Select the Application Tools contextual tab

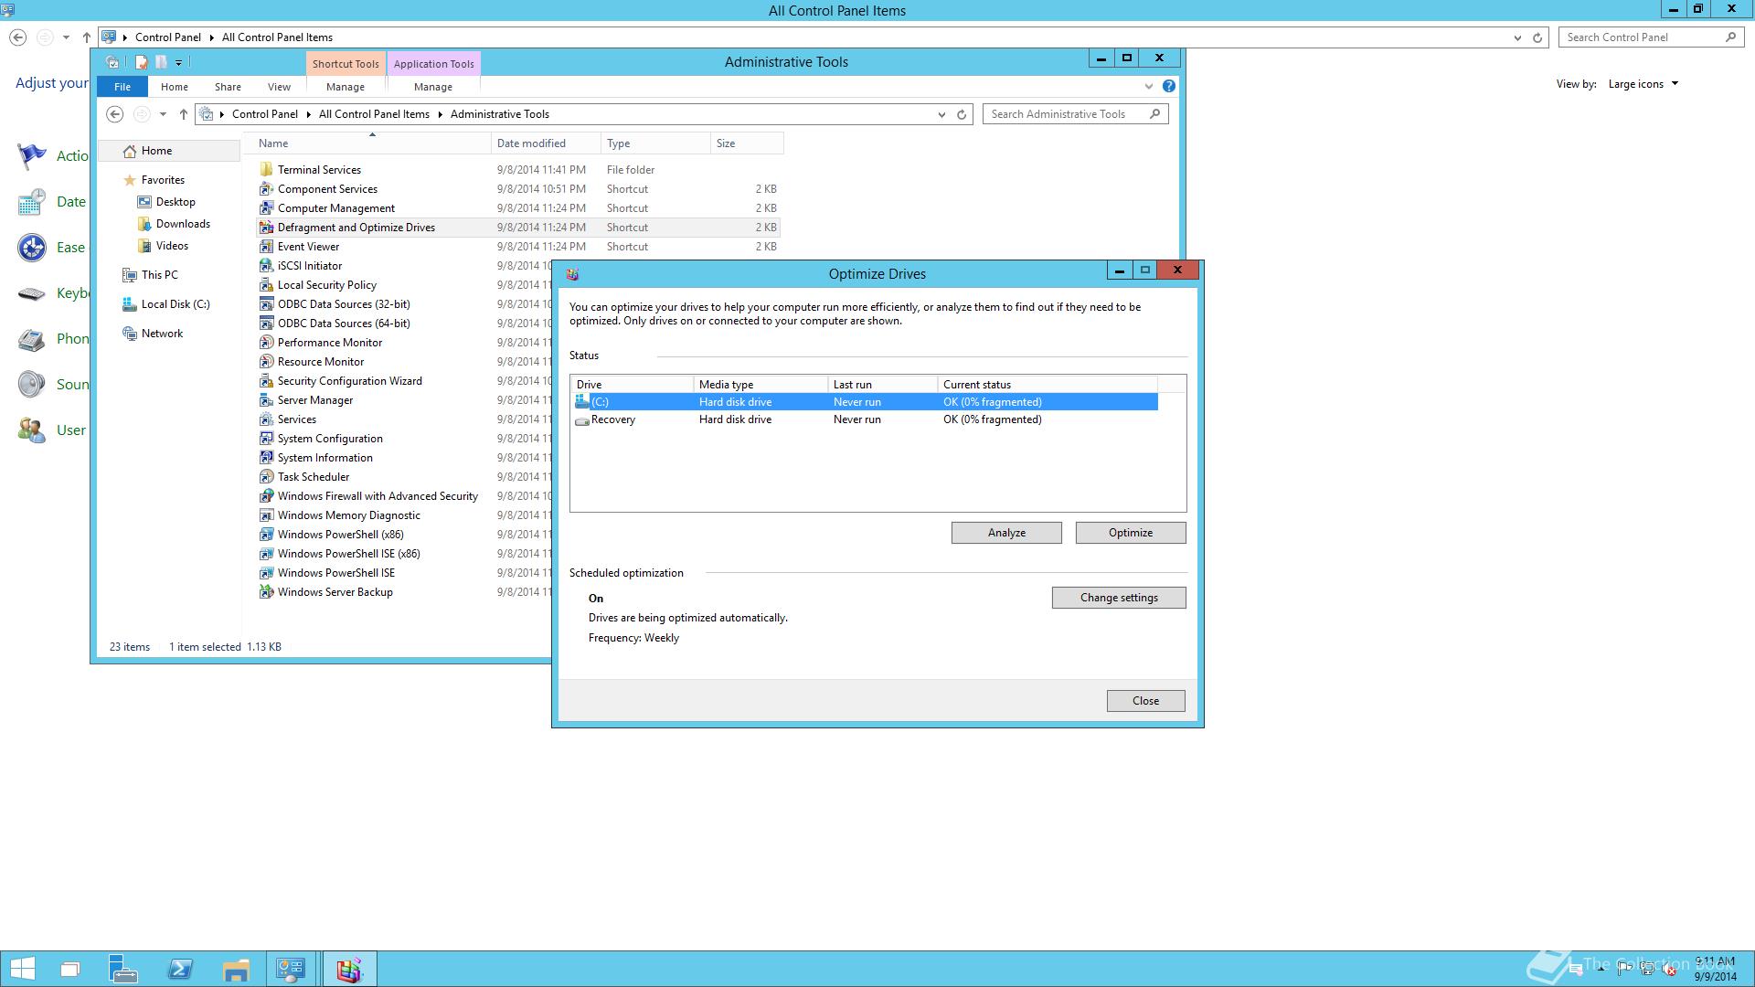(x=433, y=64)
